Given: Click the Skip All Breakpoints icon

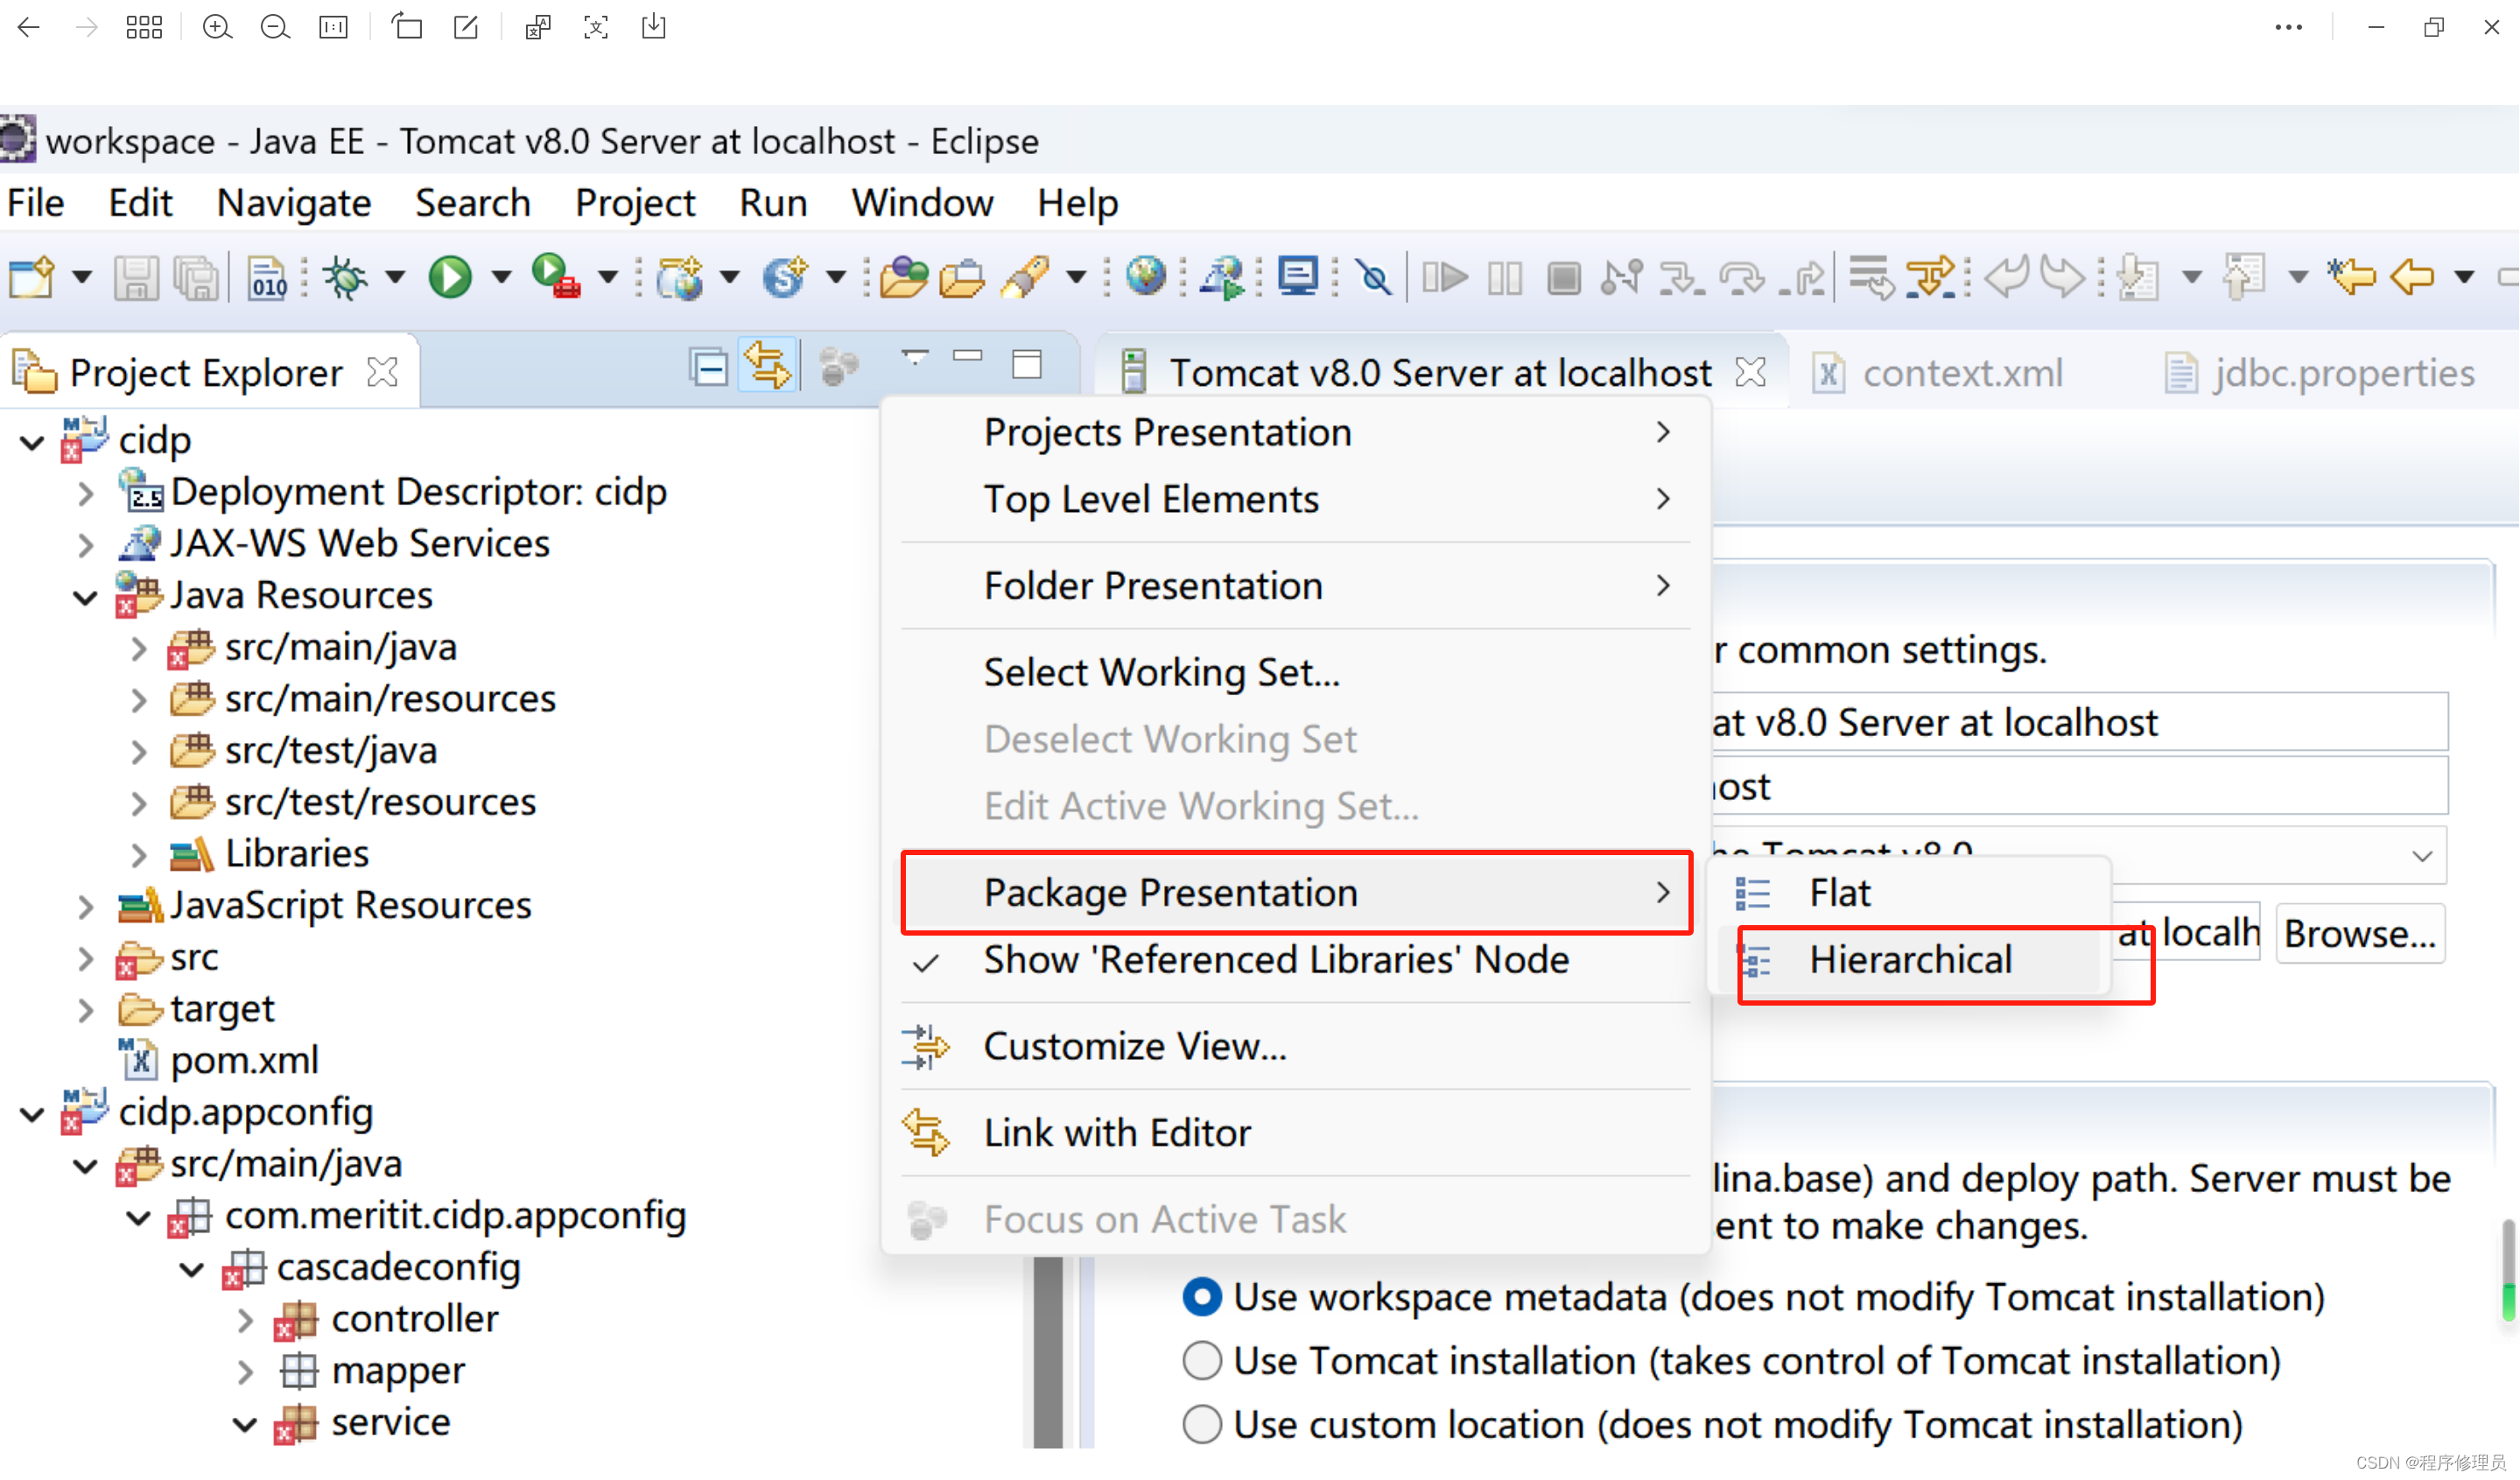Looking at the screenshot, I should (x=1375, y=278).
